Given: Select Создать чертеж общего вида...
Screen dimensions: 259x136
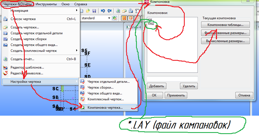Looking at the screenshot, I should (41, 45).
